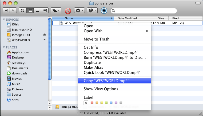Switch to icon view in toolbar
Image resolution: width=203 pixels, height=116 pixels.
[x=23, y=11]
